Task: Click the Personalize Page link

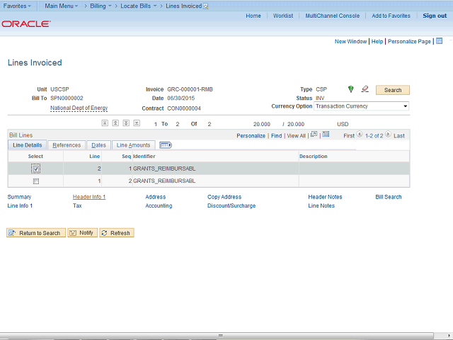Action: tap(409, 41)
